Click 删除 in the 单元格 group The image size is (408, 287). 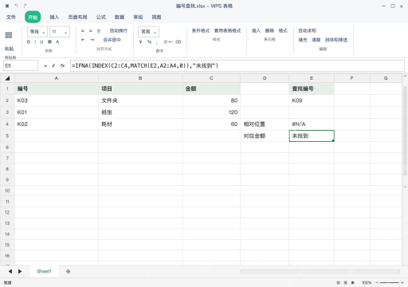coord(269,31)
